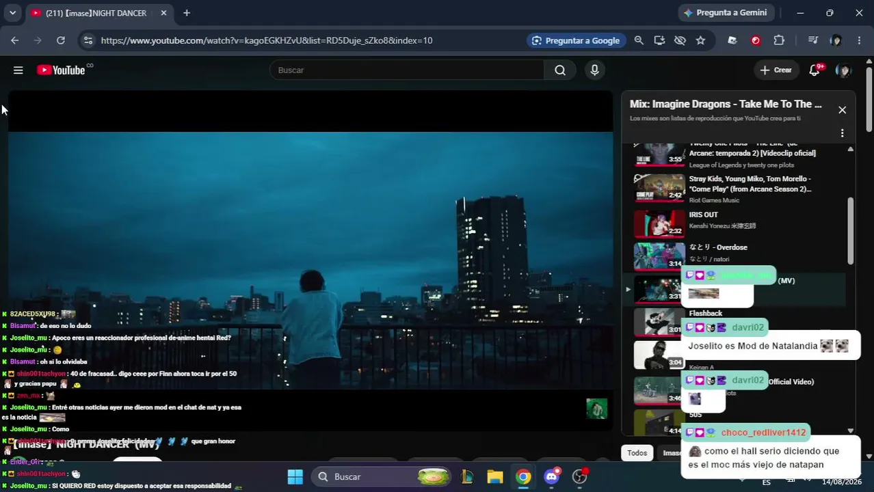Select the playlist entry by Keinan A
This screenshot has width=874, height=492.
click(x=659, y=355)
